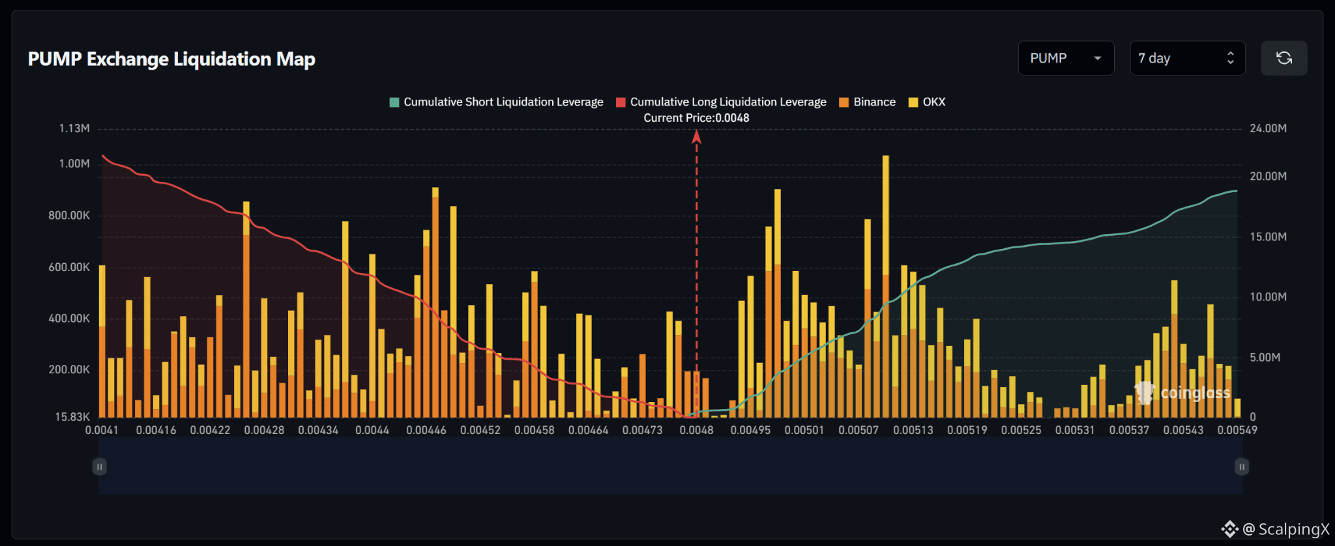Click the 0.00519 x-axis price label
The image size is (1335, 546).
click(967, 430)
